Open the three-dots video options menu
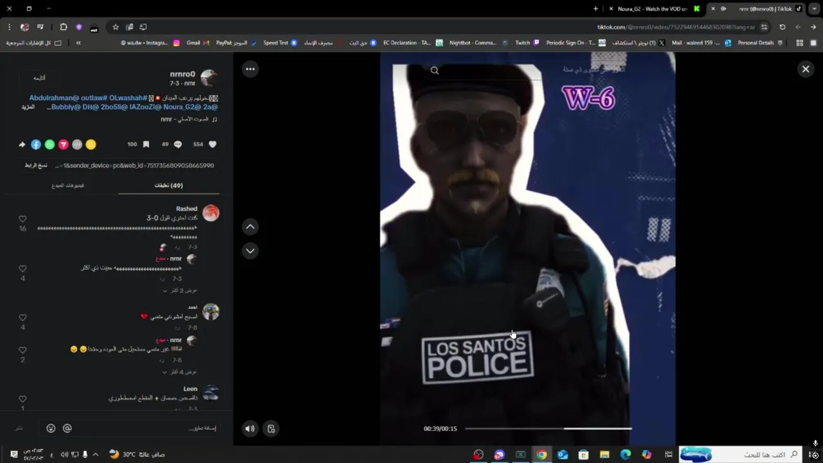The height and width of the screenshot is (463, 823). 250,69
